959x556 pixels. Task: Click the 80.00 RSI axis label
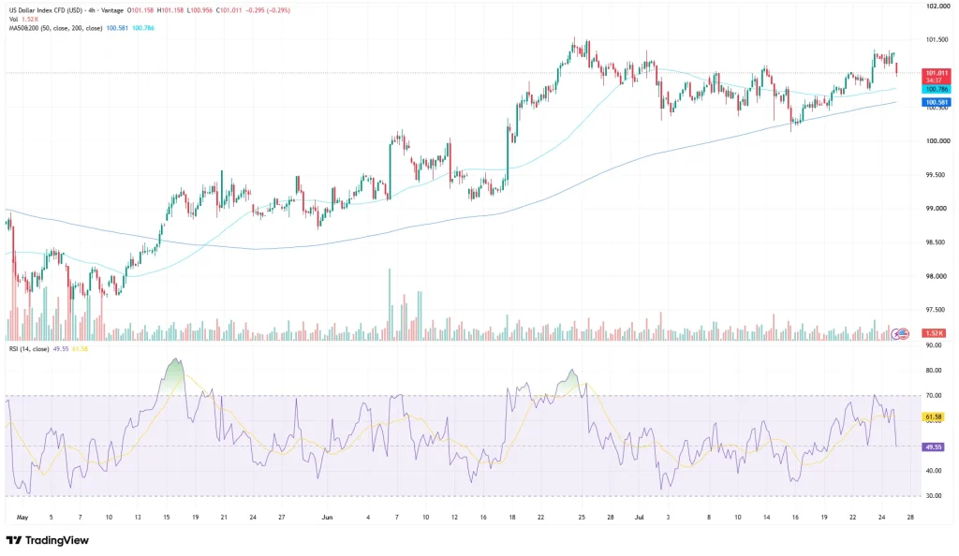pyautogui.click(x=934, y=371)
